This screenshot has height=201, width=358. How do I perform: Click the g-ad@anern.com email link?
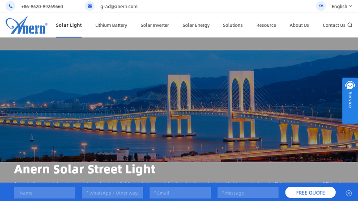(x=119, y=6)
